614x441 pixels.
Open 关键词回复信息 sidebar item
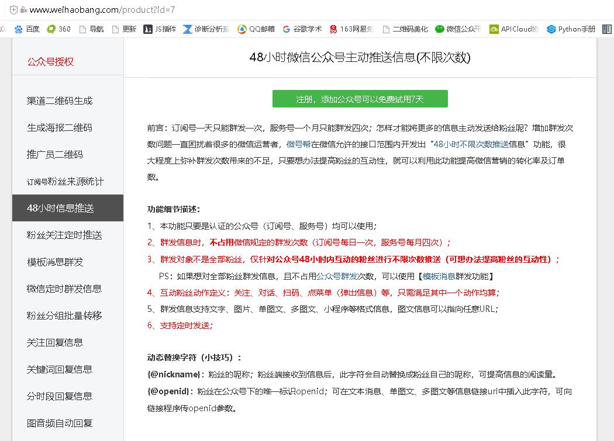(60, 369)
